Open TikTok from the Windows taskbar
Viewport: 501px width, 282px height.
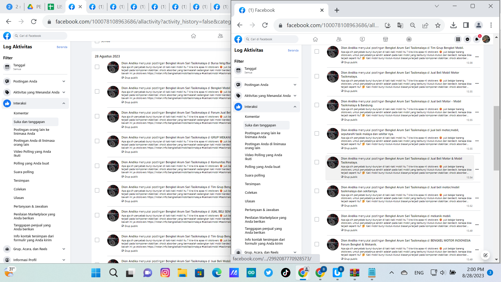[285, 273]
